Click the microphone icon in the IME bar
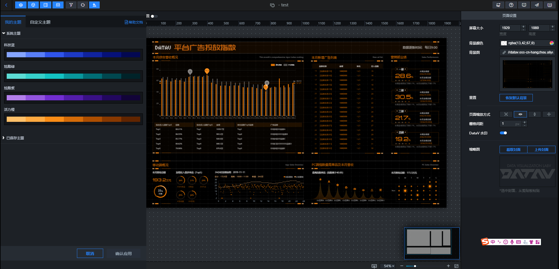This screenshot has height=269, width=559. [512, 242]
